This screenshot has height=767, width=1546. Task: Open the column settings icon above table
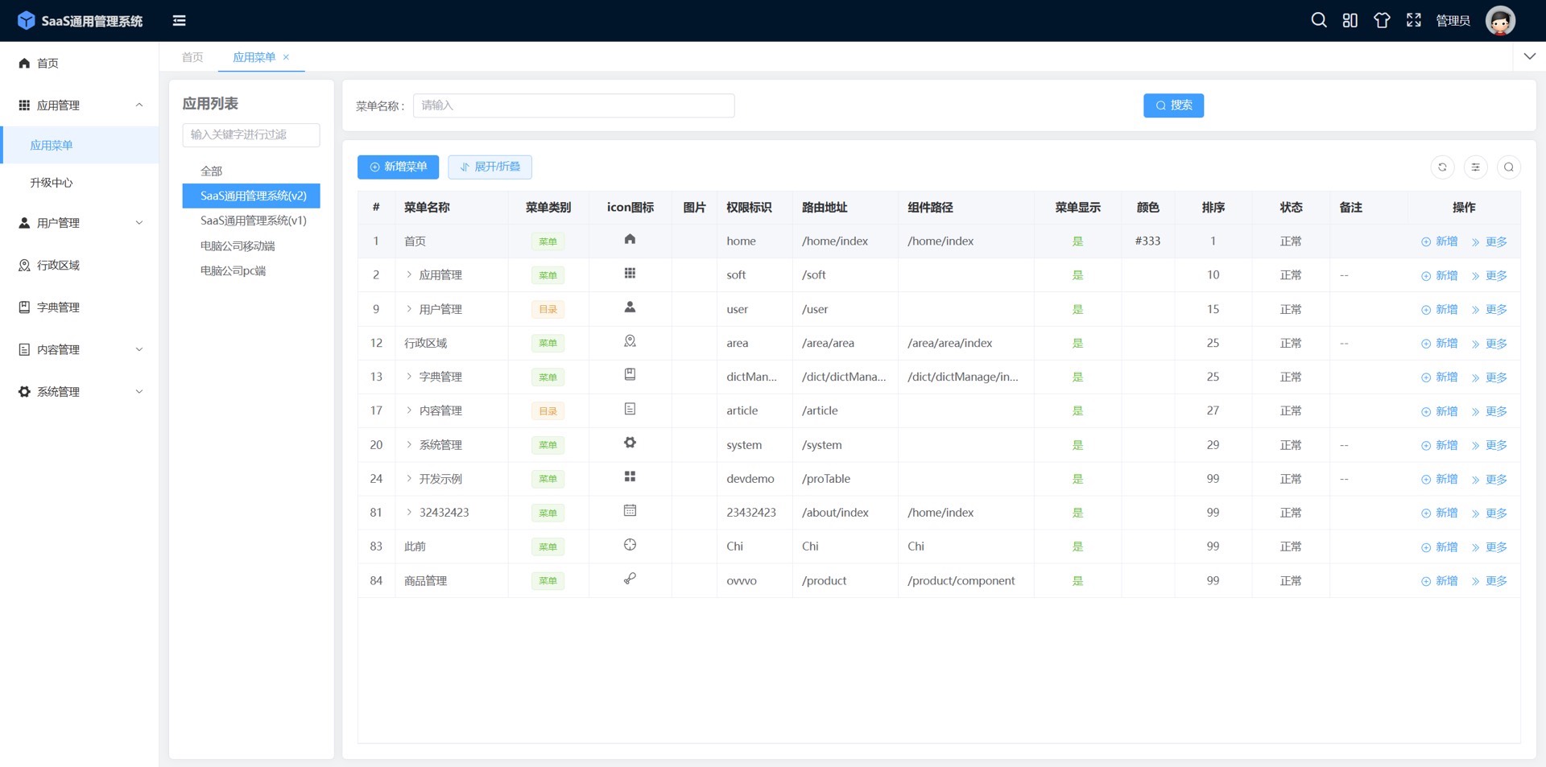pos(1475,167)
